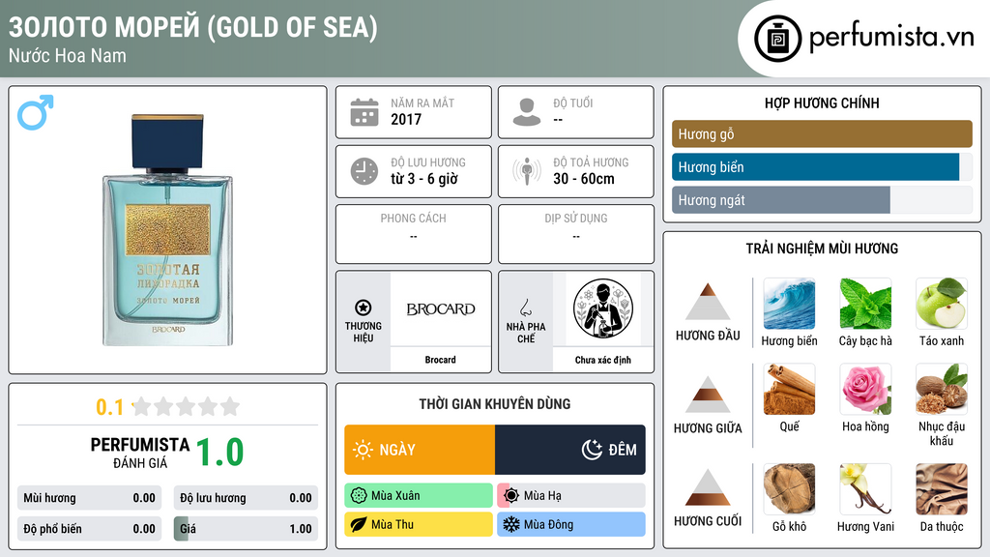Select the Đêm nighttime segment

[570, 450]
